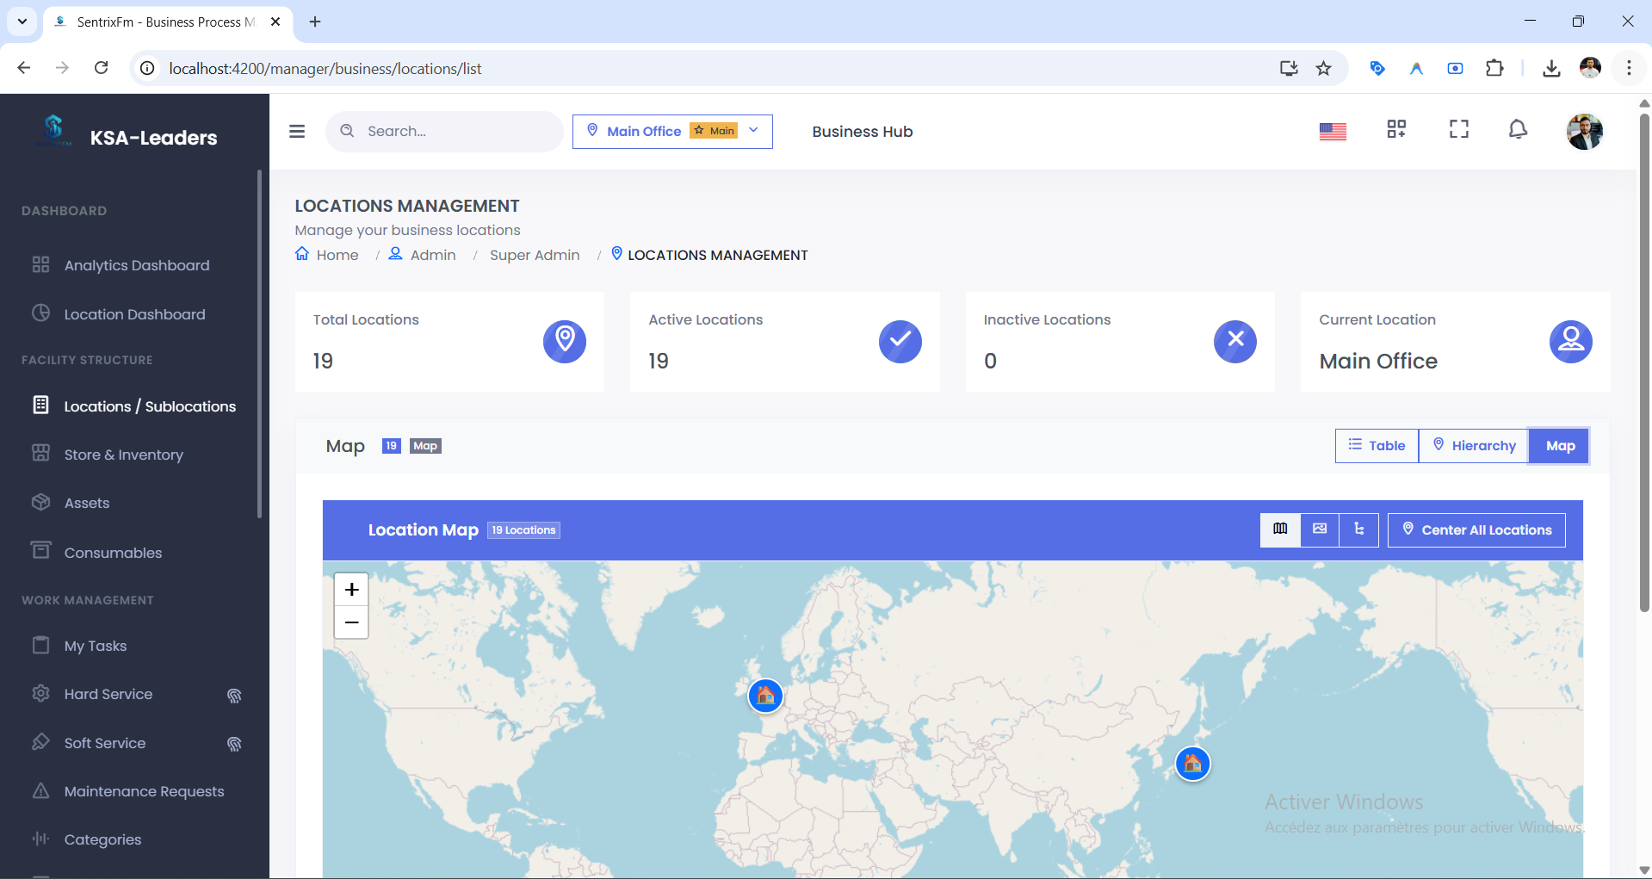Zoom in using the map plus control
Screen dimensions: 1652x879
point(351,590)
